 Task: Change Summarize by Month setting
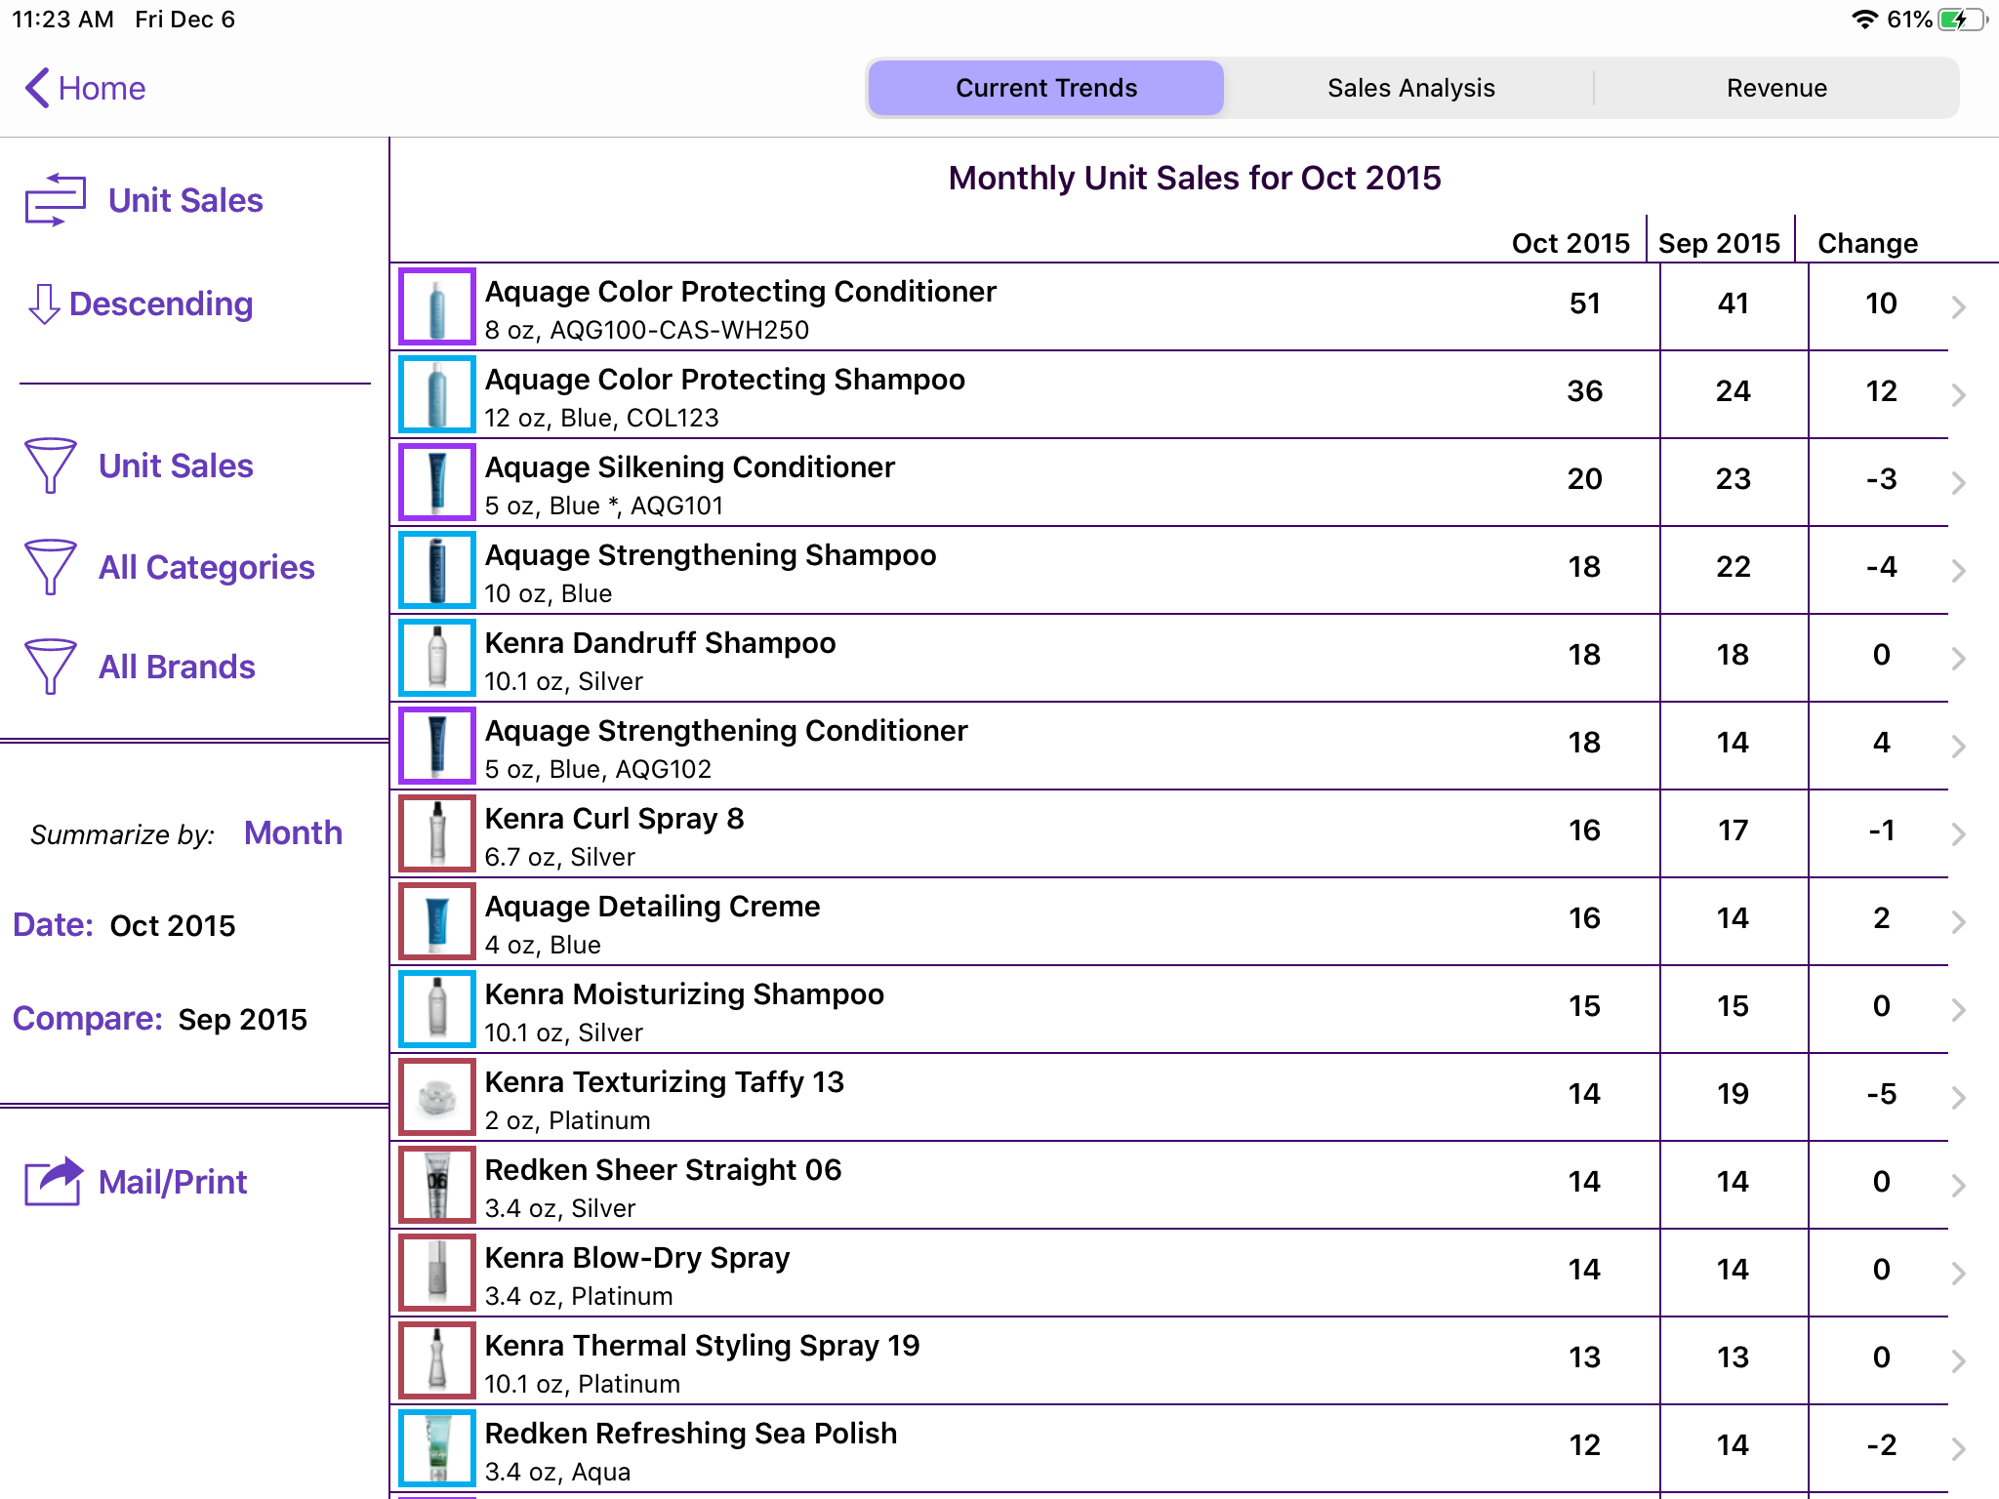(293, 832)
